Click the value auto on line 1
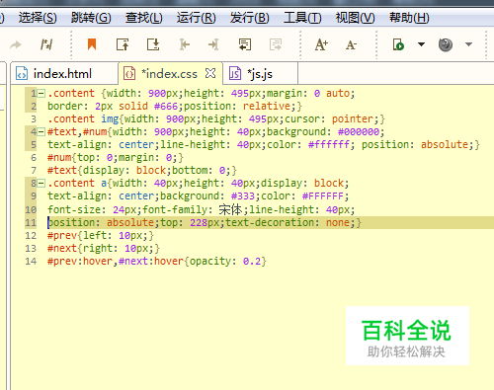Viewport: 494px width, 390px height. [338, 93]
